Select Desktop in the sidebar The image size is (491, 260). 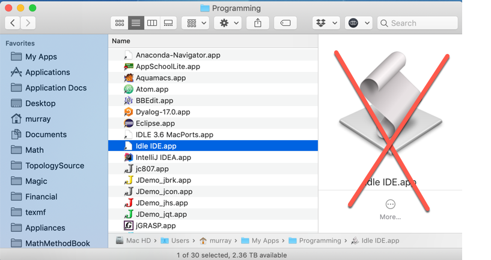(x=33, y=103)
